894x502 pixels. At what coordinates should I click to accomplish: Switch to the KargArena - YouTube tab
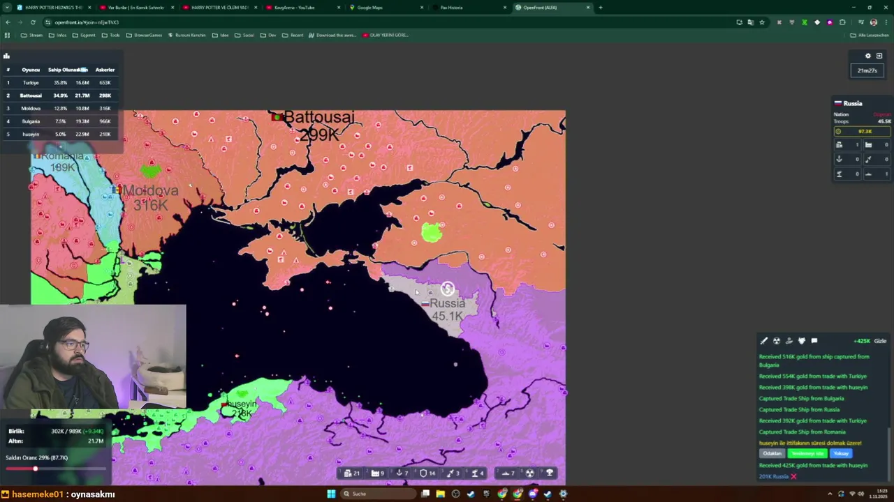(x=302, y=7)
